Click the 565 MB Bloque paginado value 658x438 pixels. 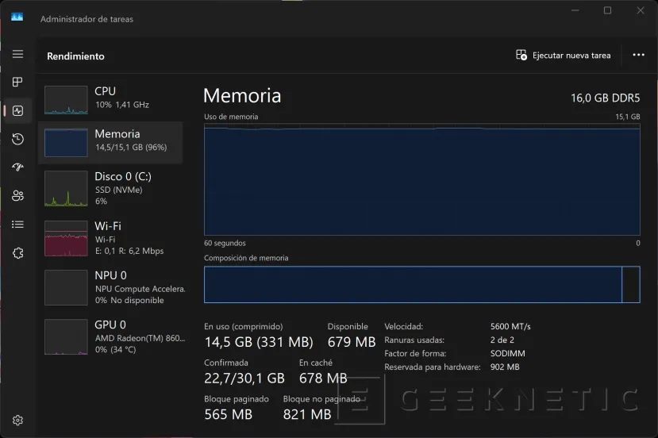point(229,414)
